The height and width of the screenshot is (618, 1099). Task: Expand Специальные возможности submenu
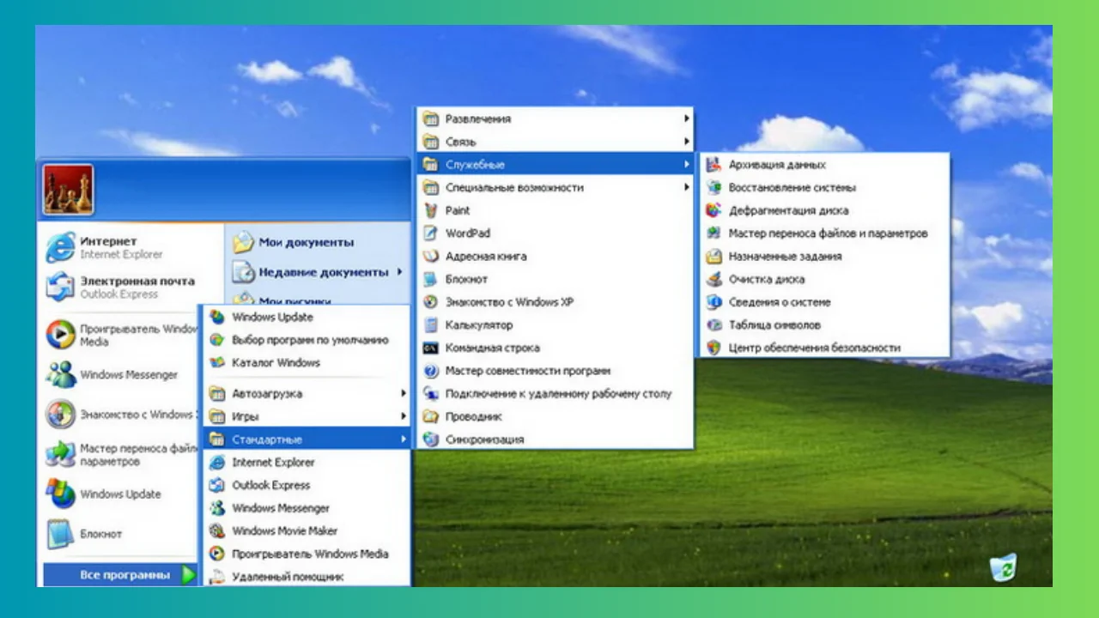pyautogui.click(x=555, y=187)
